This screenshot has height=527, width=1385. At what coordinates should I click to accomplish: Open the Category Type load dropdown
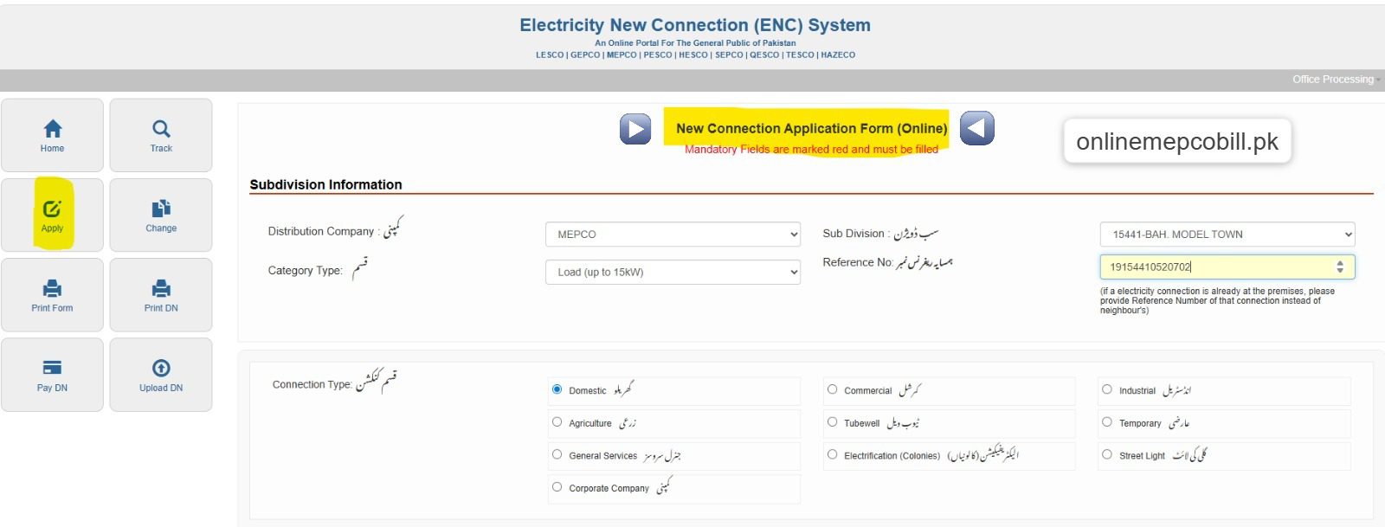tap(673, 272)
